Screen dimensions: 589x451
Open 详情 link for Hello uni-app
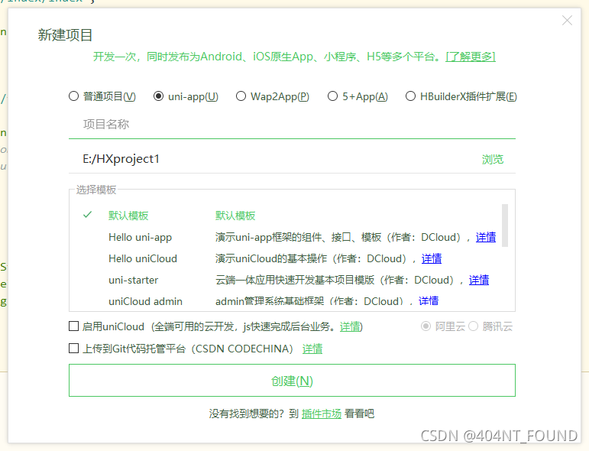point(486,237)
